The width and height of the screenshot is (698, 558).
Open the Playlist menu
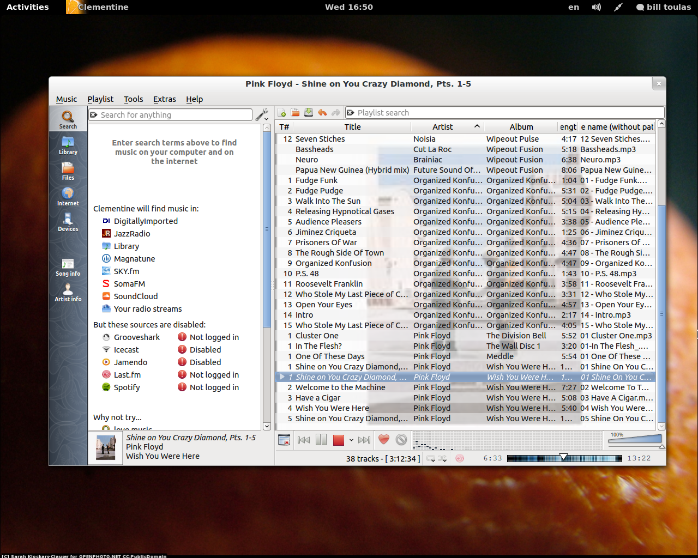pyautogui.click(x=100, y=99)
